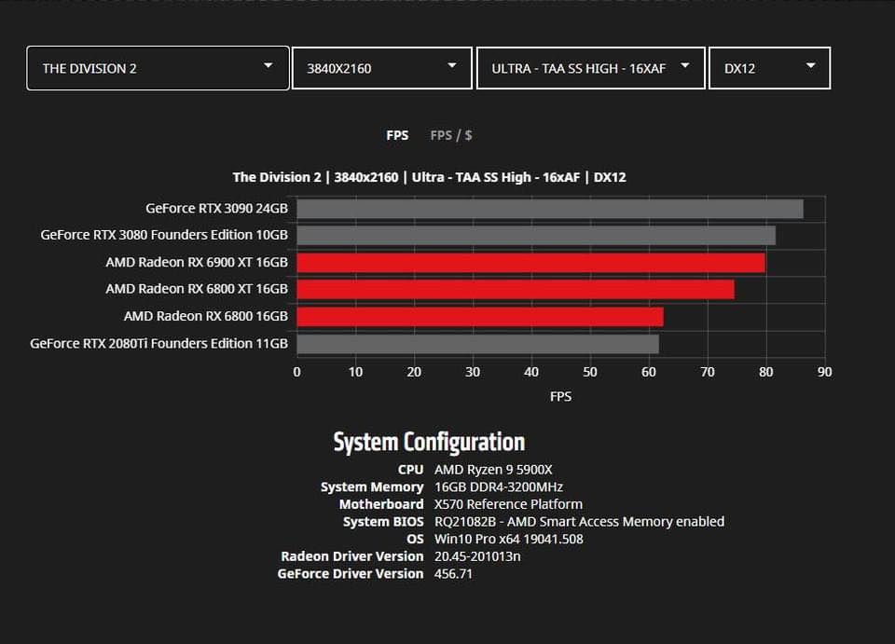895x644 pixels.
Task: Click the GeForce Driver Version label
Action: (351, 574)
